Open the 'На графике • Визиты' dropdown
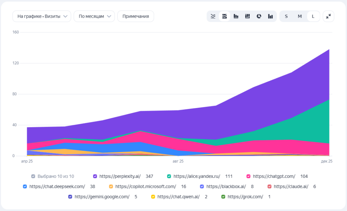Image resolution: width=347 pixels, height=211 pixels. [x=42, y=16]
